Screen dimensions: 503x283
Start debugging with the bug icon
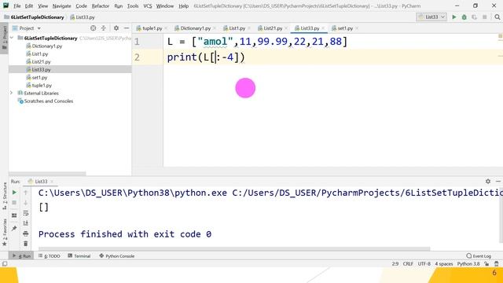point(464,17)
